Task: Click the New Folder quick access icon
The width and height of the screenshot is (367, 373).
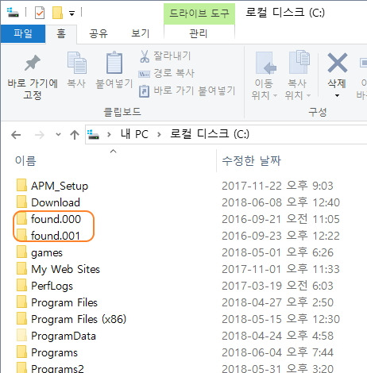Action: [x=57, y=13]
